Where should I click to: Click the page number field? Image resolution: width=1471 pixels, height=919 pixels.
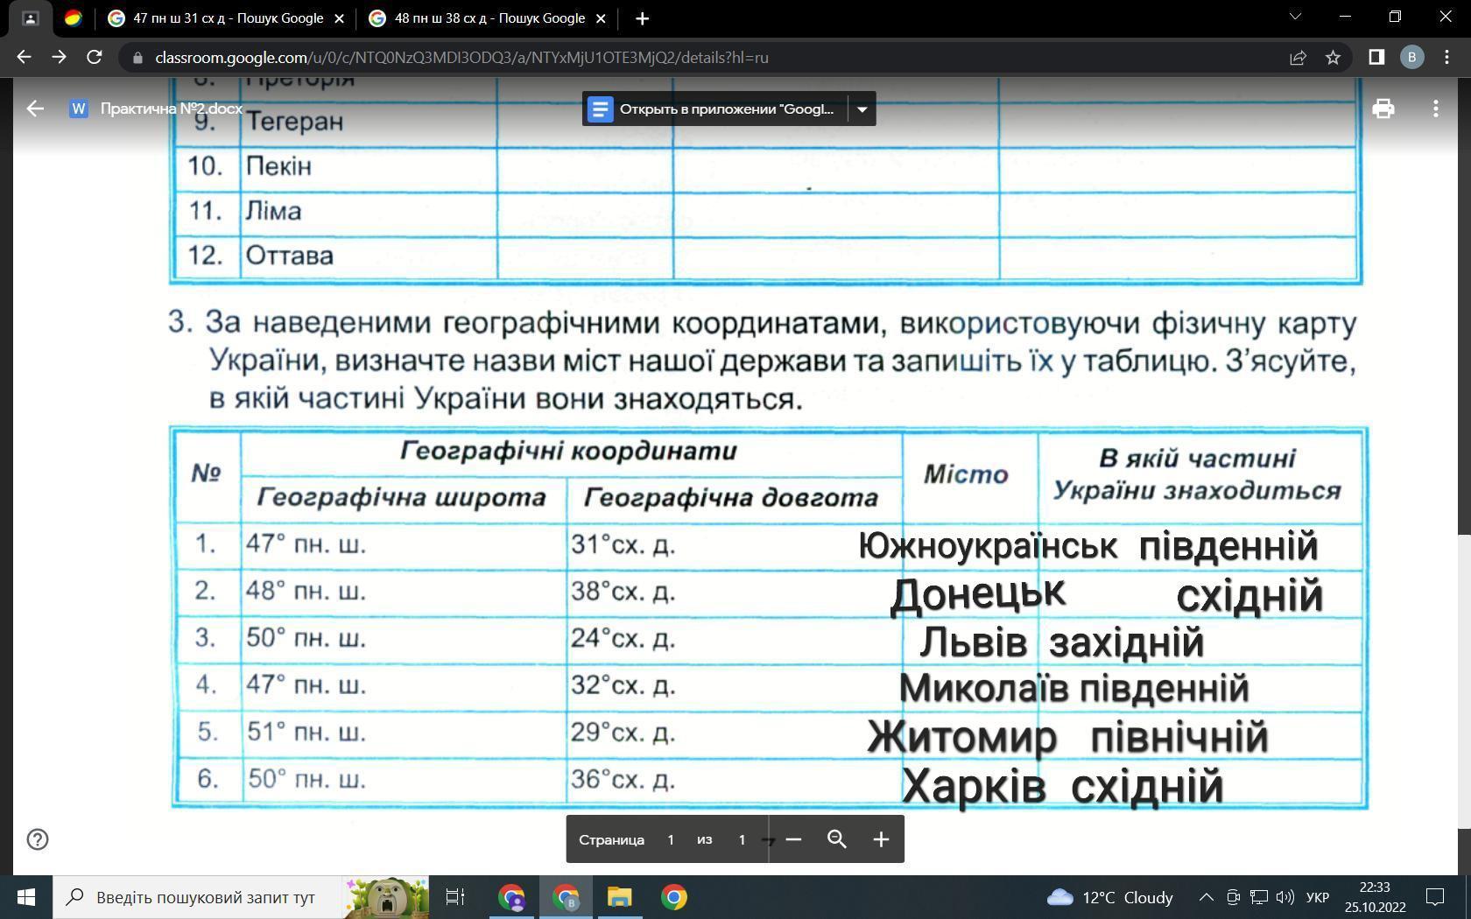click(671, 839)
